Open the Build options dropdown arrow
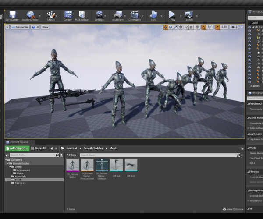 161,16
